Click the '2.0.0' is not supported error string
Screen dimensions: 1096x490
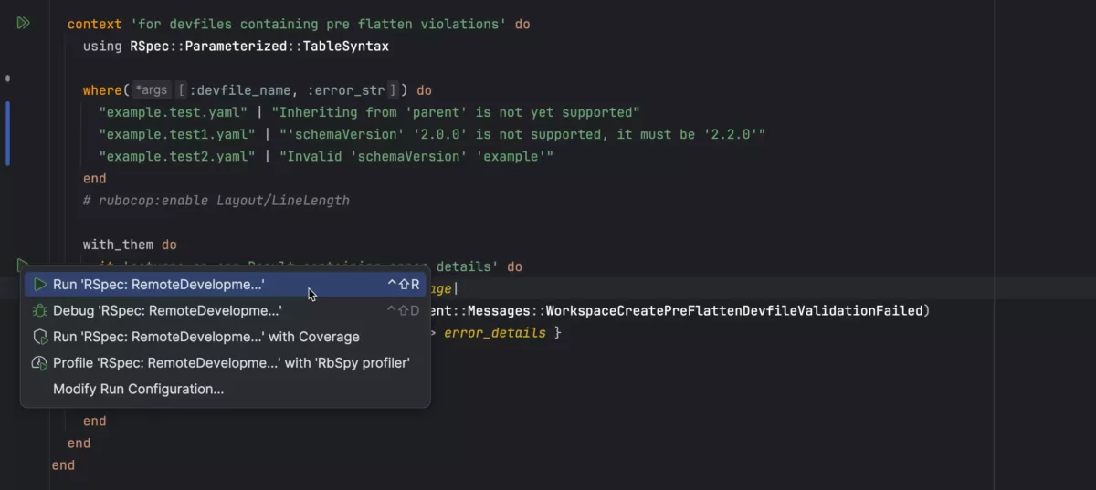point(522,134)
